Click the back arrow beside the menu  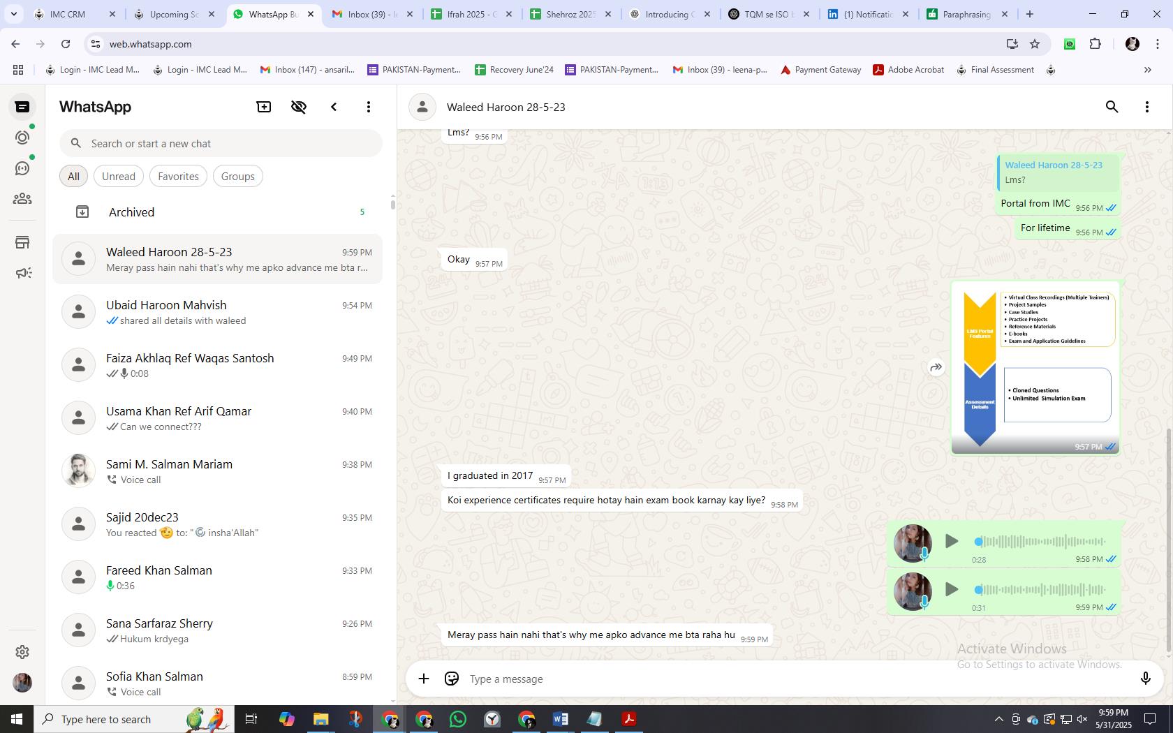click(334, 107)
